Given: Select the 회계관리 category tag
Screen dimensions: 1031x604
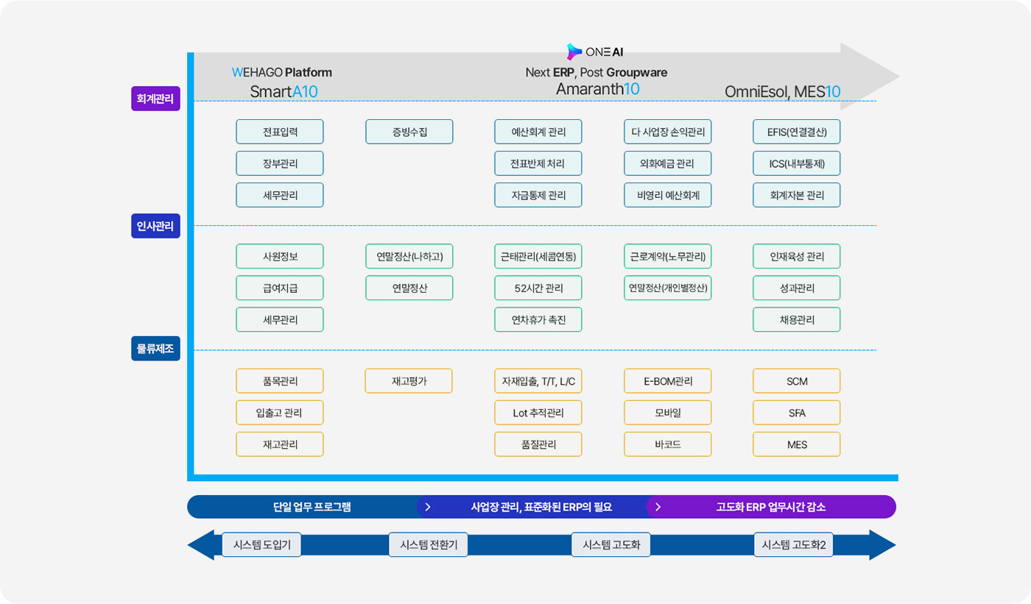Looking at the screenshot, I should tap(155, 99).
